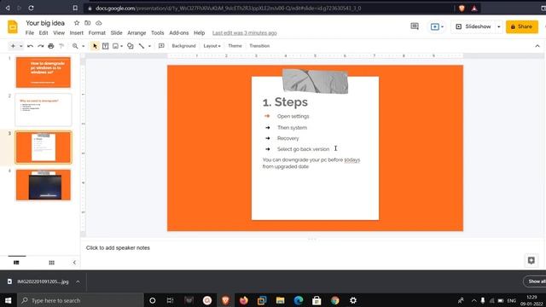Click the Explore button at bottom right
The height and width of the screenshot is (307, 546).
(x=531, y=260)
